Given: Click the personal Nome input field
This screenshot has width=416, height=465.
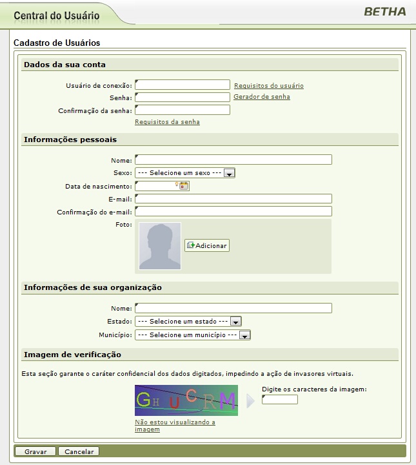Looking at the screenshot, I should pos(233,160).
